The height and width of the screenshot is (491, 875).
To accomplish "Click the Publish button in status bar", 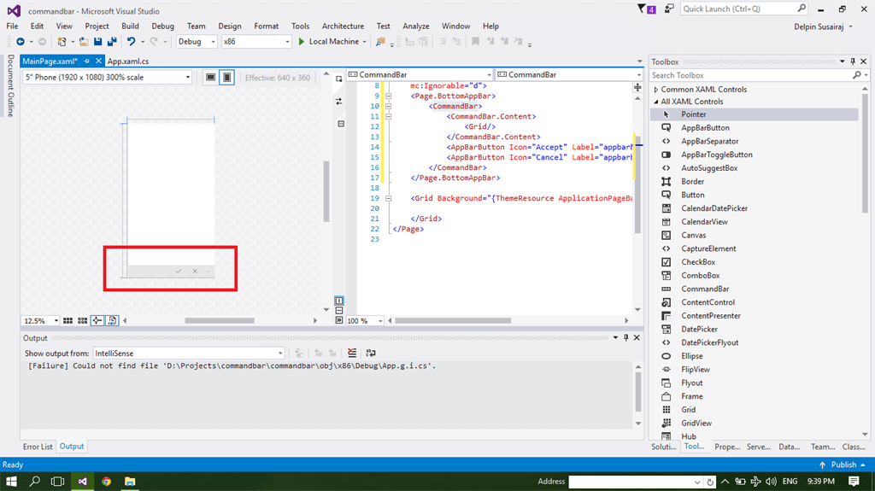I will 842,465.
